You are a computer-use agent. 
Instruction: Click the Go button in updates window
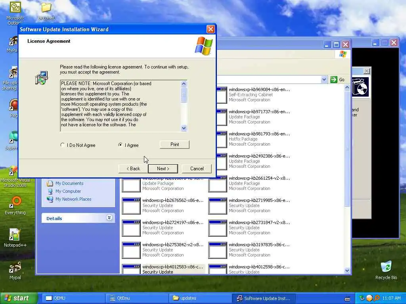(x=338, y=80)
